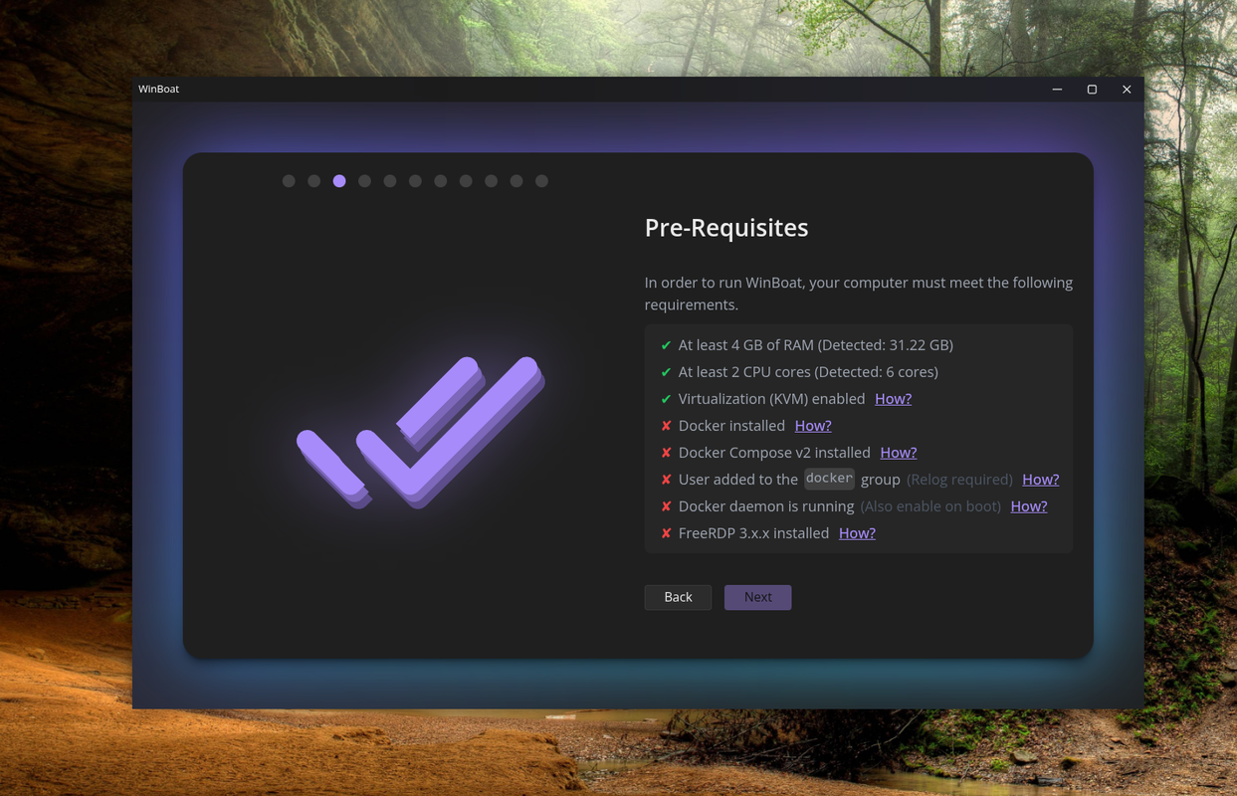This screenshot has width=1237, height=796.
Task: Click the red cross beside FreeRDP 3.x.x
Action: click(x=666, y=533)
